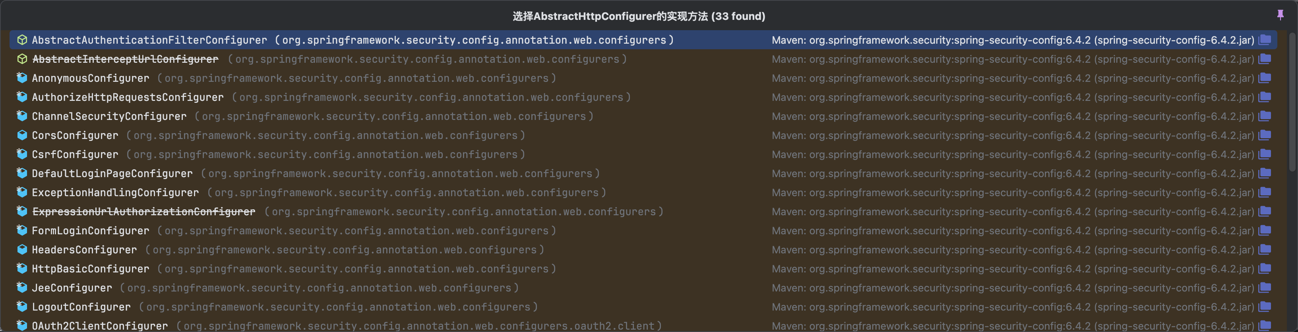Select ExceptionHandlingConfigurer entry
The image size is (1298, 332).
click(x=115, y=193)
